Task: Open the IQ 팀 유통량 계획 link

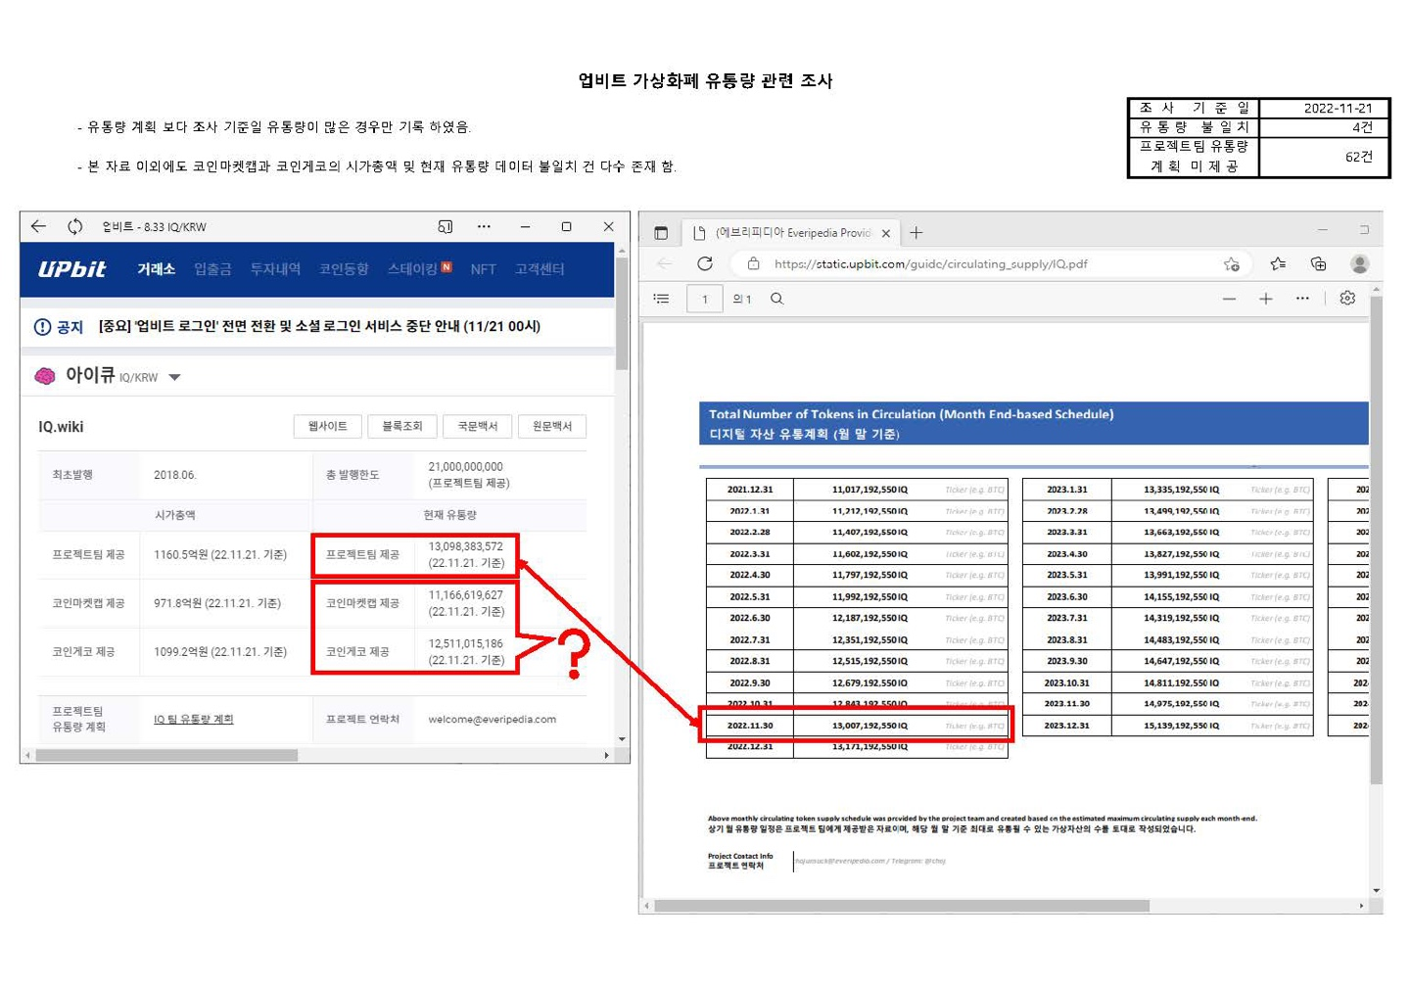Action: tap(193, 720)
